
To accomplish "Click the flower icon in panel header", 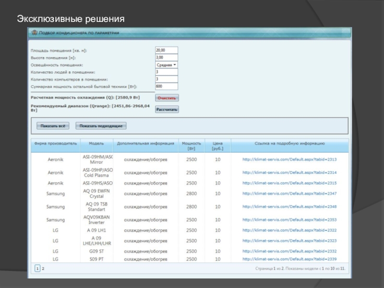I will coord(35,33).
